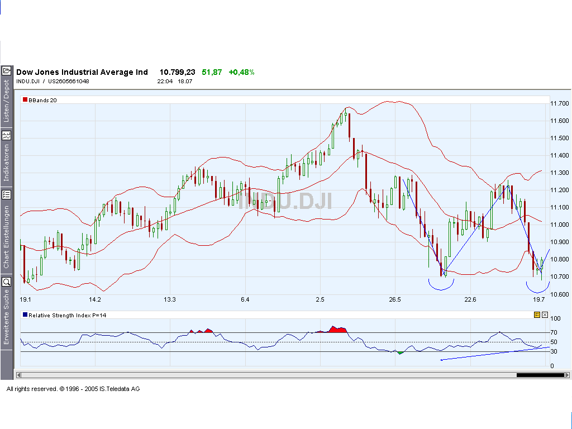Viewport: 572px width, 429px height.
Task: Click the 10.700 price axis label
Action: point(560,277)
